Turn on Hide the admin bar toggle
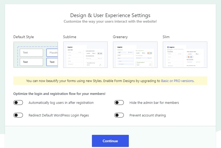The height and width of the screenshot is (148, 221). [x=119, y=103]
